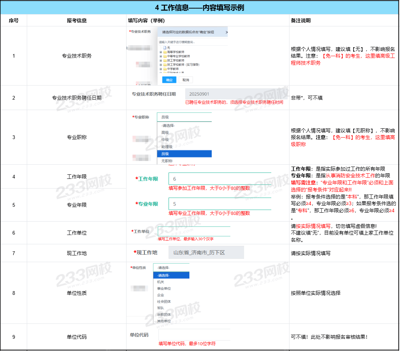This screenshot has height=351, width=400.
Task: Expand the 中等专业学校教师 tree node
Action: coord(161,57)
